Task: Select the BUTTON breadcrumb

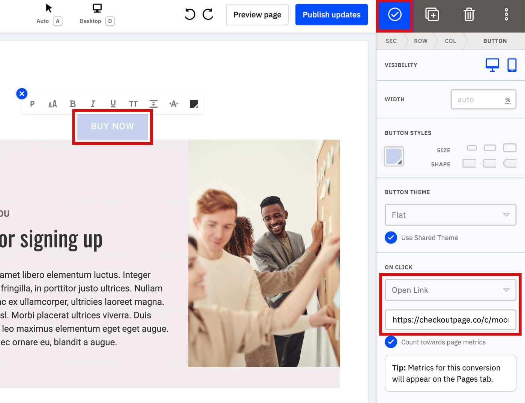Action: pyautogui.click(x=495, y=41)
